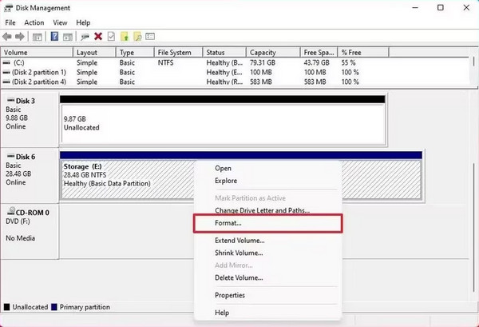Open the File menu
This screenshot has width=479, height=327.
(10, 22)
